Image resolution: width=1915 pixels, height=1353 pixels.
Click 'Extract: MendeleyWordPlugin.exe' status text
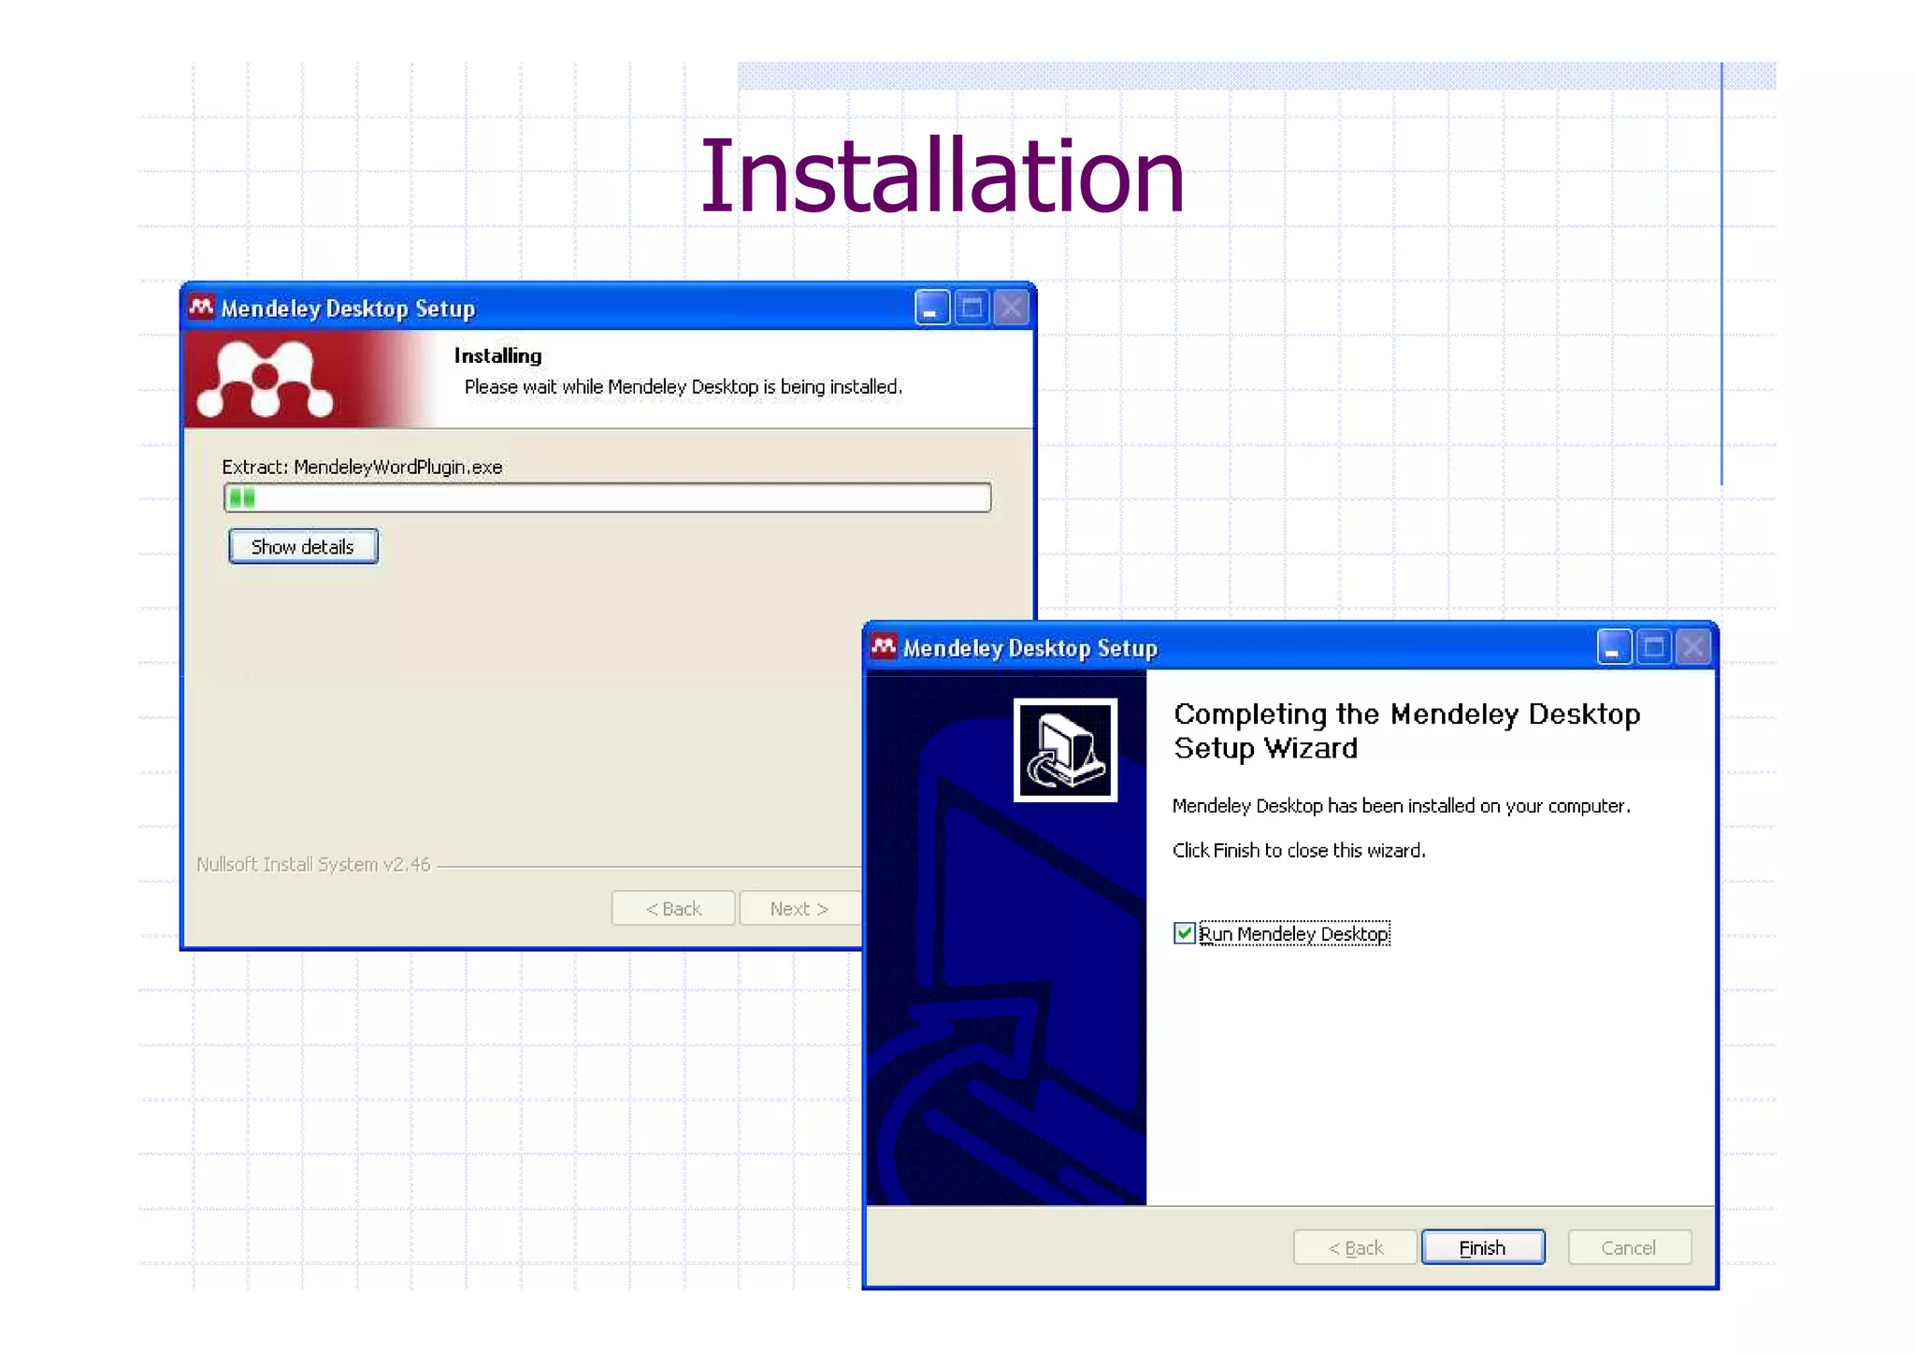362,467
